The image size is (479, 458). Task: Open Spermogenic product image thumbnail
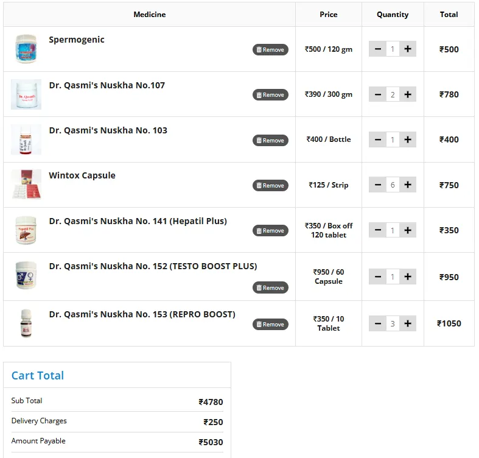coord(26,49)
